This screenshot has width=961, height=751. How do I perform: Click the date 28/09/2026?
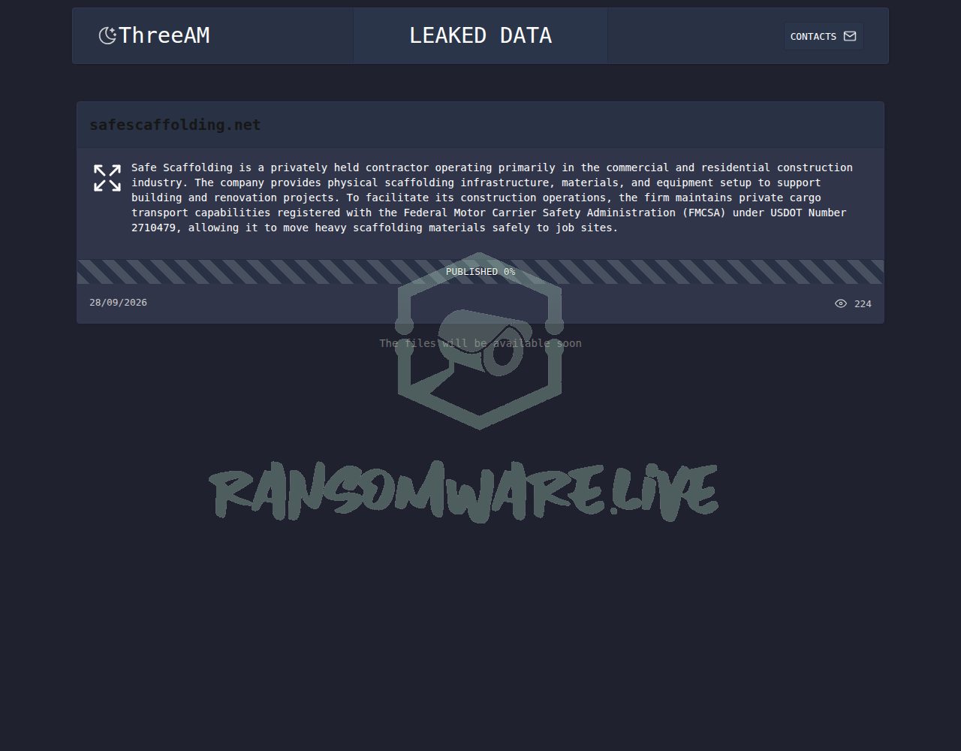click(x=118, y=303)
